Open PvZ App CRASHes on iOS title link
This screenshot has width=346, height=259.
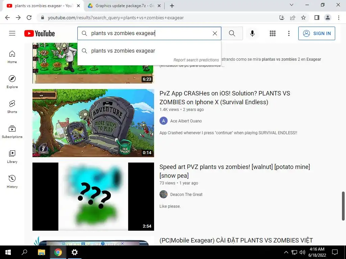point(225,97)
